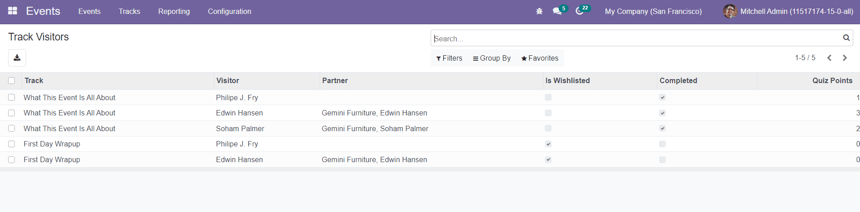Click the Events app title

coord(43,11)
